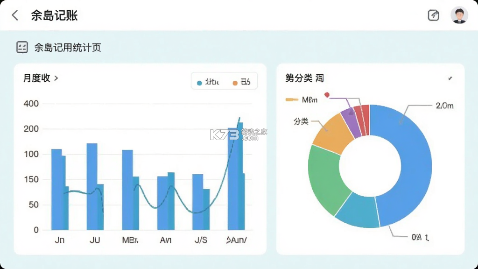478x269 pixels.
Task: Toggle the orange legend series dot
Action: pos(235,83)
